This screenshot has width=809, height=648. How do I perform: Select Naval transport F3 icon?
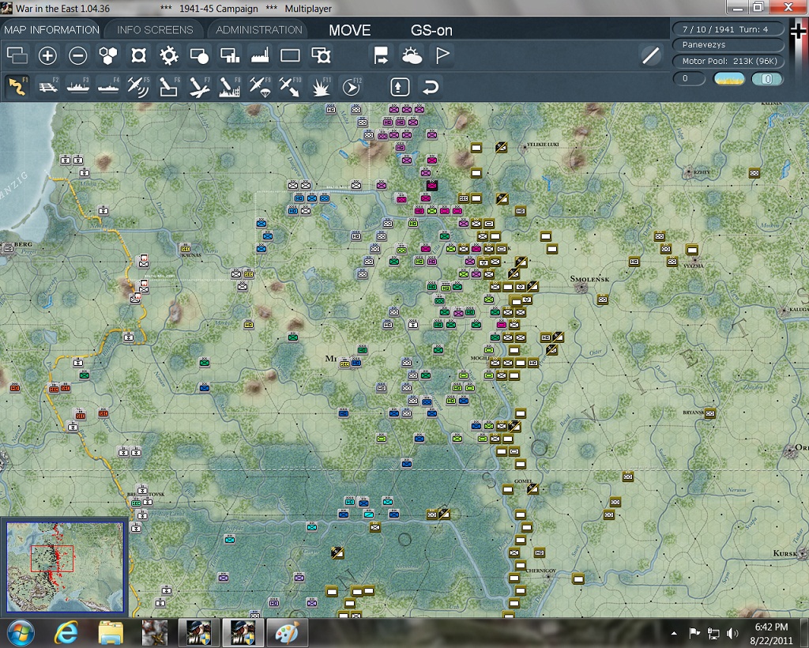(78, 86)
